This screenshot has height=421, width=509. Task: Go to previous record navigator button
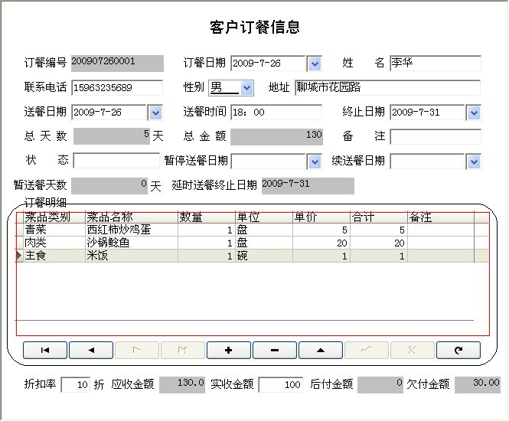(91, 350)
